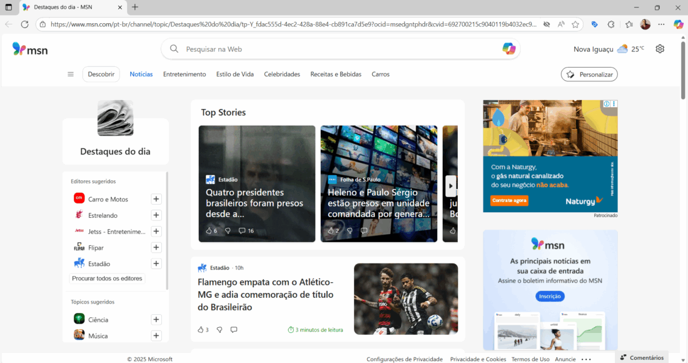Follow Flipar using the plus button
The height and width of the screenshot is (363, 688).
click(x=156, y=247)
